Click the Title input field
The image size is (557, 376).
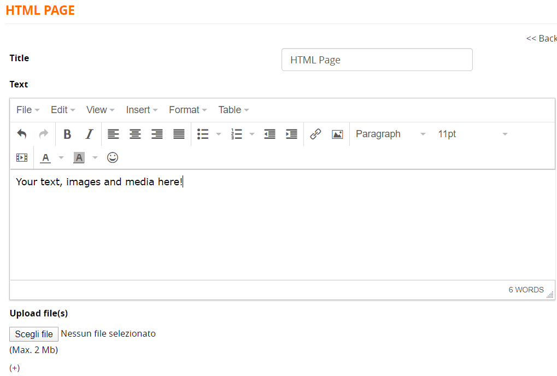tap(377, 60)
